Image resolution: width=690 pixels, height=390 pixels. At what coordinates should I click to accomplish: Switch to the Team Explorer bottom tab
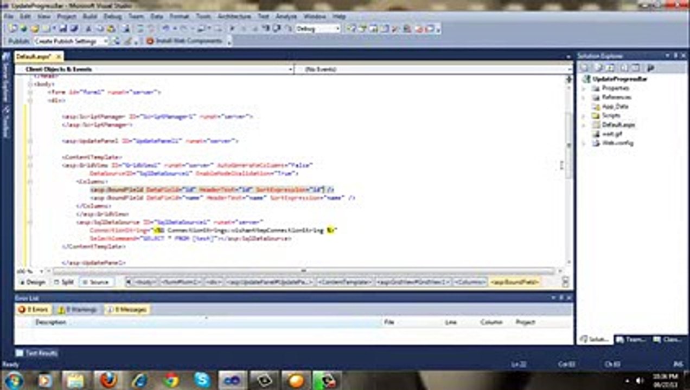pyautogui.click(x=631, y=340)
